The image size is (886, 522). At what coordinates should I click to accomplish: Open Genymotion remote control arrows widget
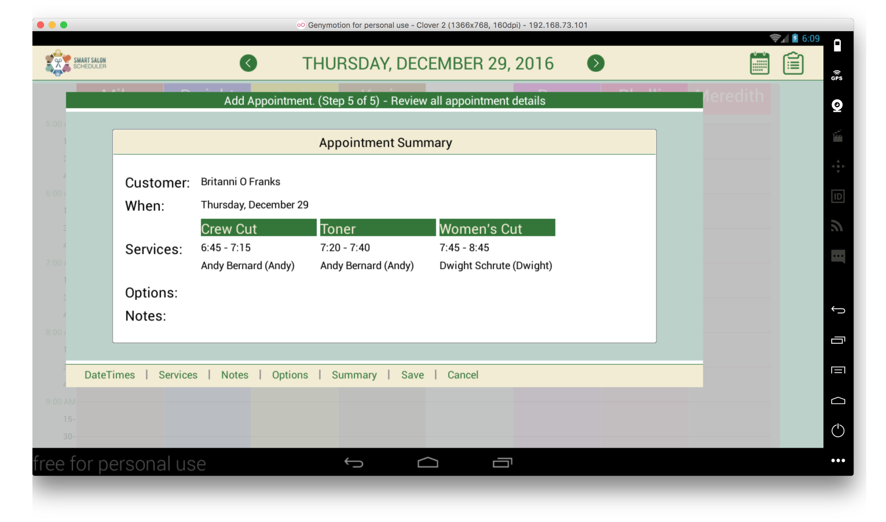[x=838, y=166]
